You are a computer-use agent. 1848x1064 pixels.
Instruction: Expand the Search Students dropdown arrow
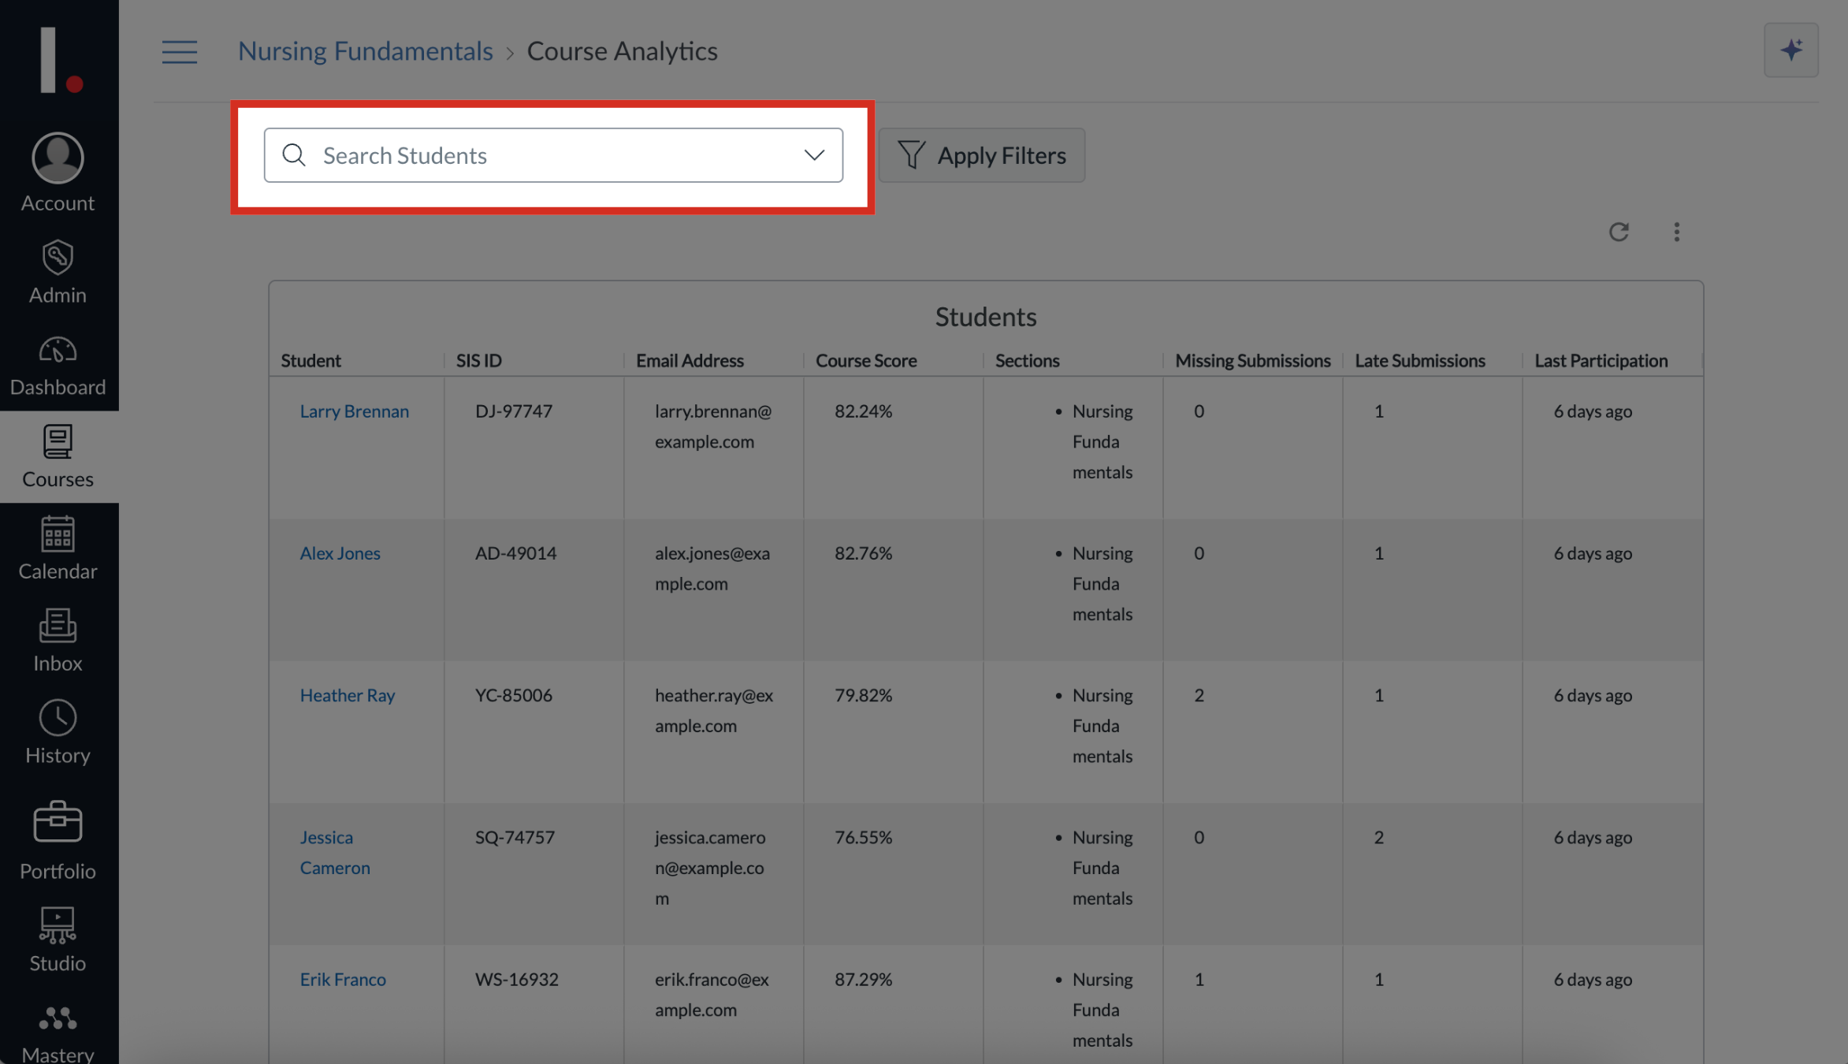(814, 155)
